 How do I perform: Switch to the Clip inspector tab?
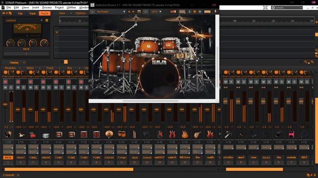click(20, 13)
